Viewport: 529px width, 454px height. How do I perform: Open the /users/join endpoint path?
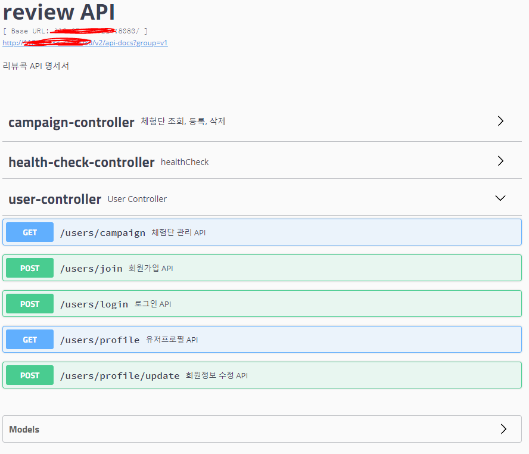91,269
